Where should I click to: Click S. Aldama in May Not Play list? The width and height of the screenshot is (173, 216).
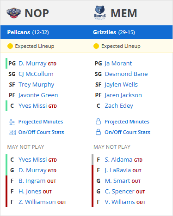118,160
